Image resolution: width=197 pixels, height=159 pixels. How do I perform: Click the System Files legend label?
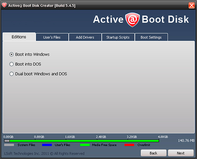click(26, 145)
